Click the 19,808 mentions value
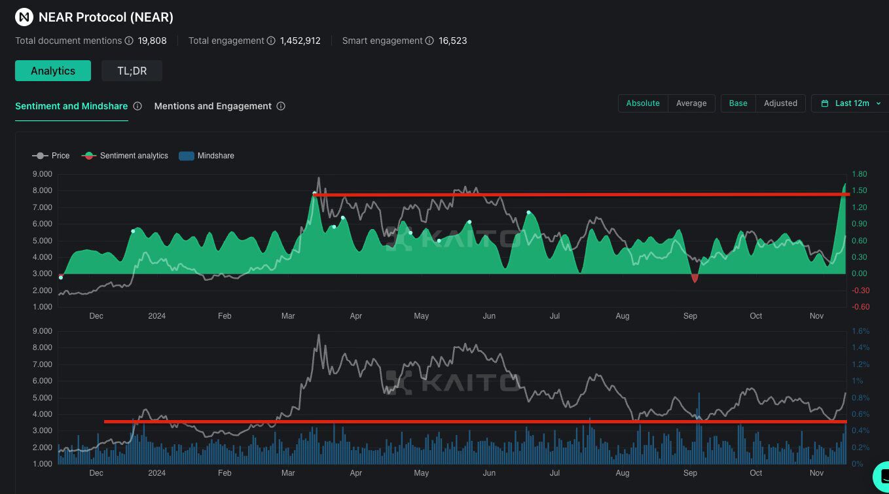Screen dimensions: 889x494 [x=152, y=41]
